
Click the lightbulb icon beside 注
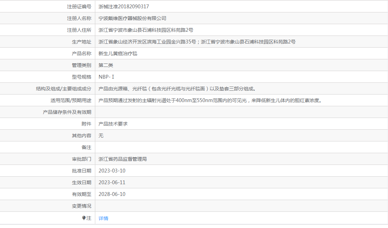84,218
